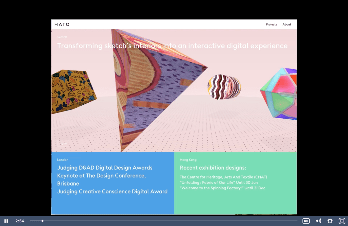This screenshot has height=226, width=348.
Task: Click the HATO logo
Action: click(x=62, y=24)
